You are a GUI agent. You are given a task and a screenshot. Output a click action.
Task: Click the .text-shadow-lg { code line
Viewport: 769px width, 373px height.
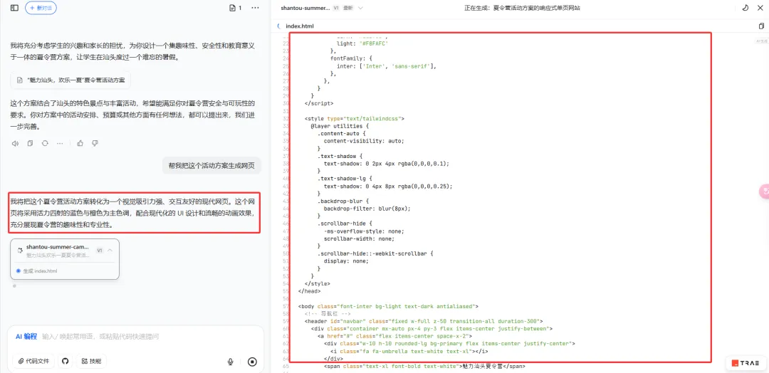click(345, 179)
